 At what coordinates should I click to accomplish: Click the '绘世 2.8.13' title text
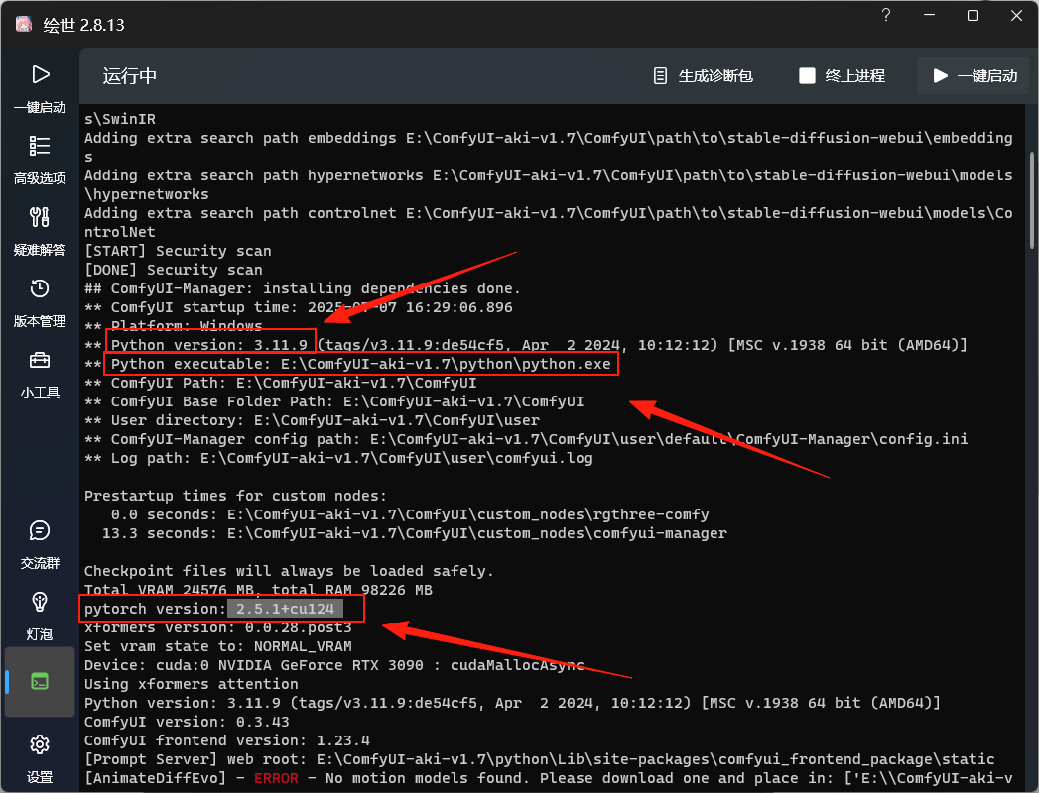point(83,25)
